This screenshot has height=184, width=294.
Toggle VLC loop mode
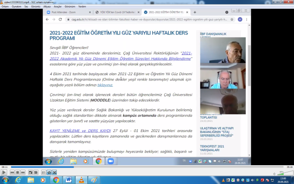(49, 172)
